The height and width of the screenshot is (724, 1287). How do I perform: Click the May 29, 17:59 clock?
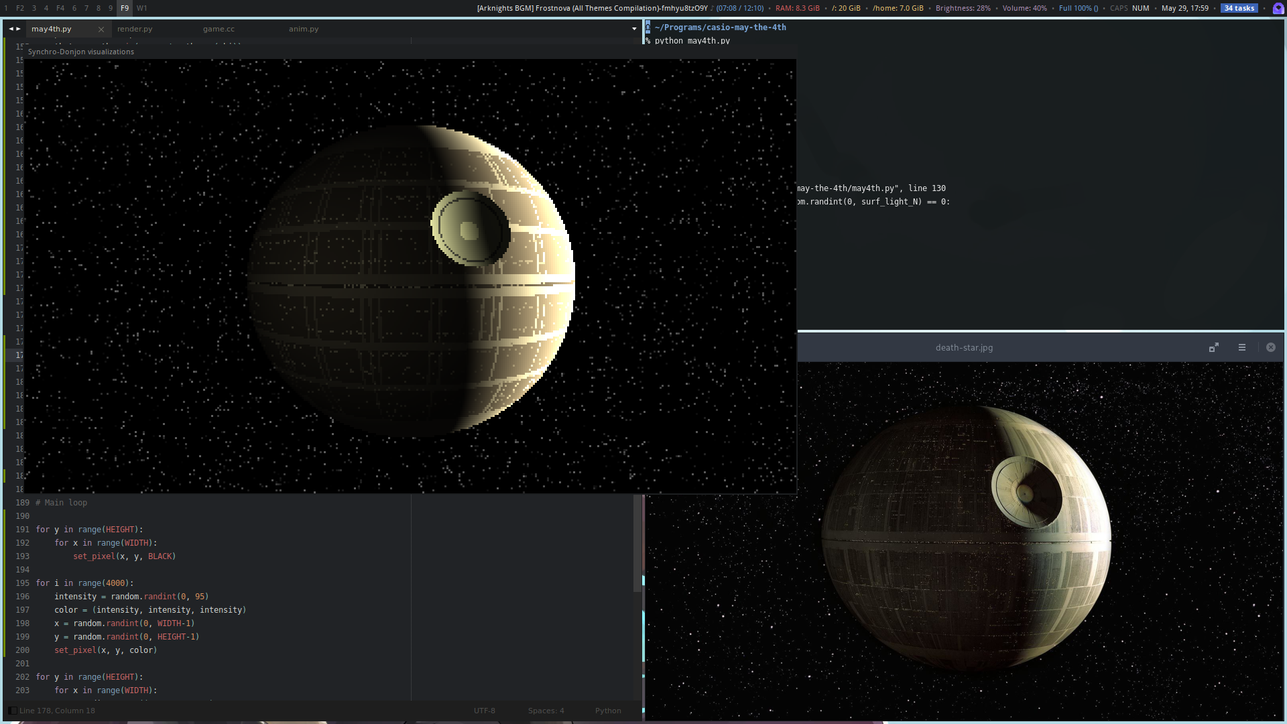[1185, 8]
